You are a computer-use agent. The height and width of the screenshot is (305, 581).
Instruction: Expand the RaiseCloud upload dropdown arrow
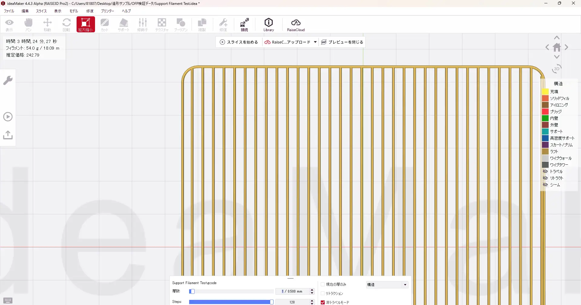(x=315, y=42)
